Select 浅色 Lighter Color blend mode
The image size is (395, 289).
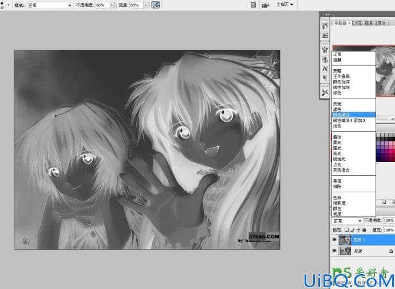354,126
